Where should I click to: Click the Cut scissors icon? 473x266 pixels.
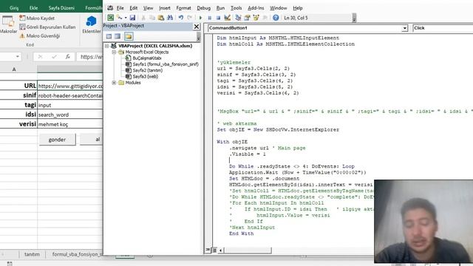143,18
